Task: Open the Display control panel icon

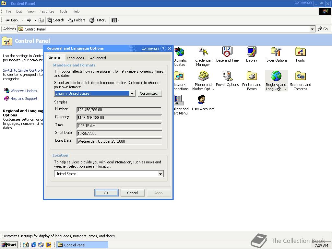Action: click(x=252, y=54)
